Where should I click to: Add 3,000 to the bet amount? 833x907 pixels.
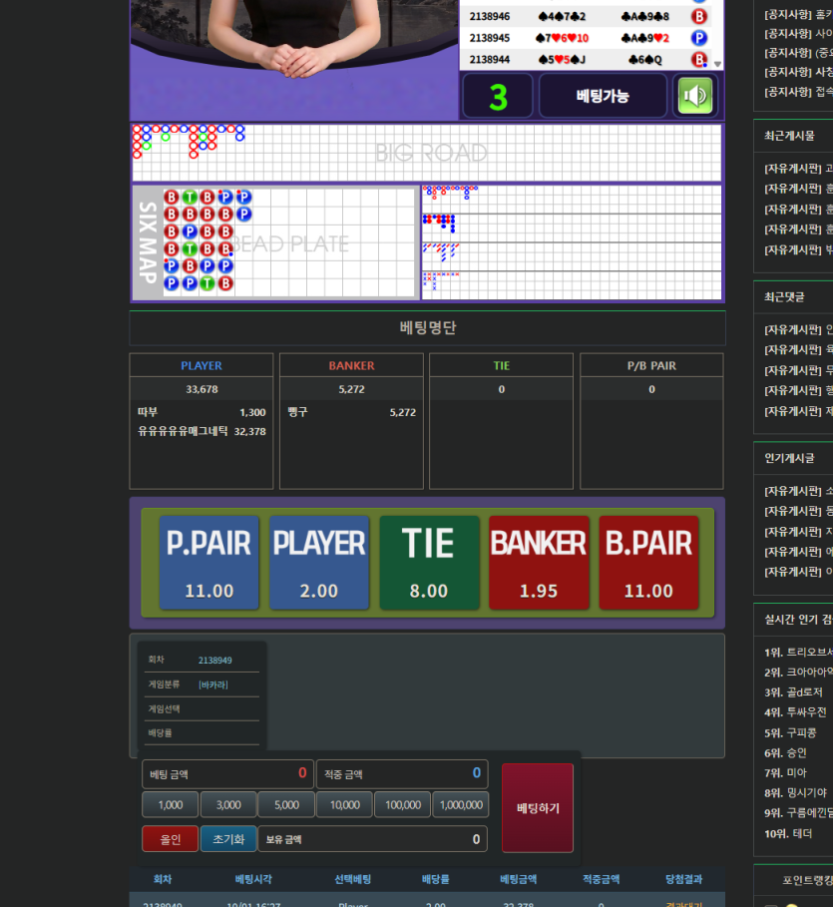pyautogui.click(x=228, y=804)
